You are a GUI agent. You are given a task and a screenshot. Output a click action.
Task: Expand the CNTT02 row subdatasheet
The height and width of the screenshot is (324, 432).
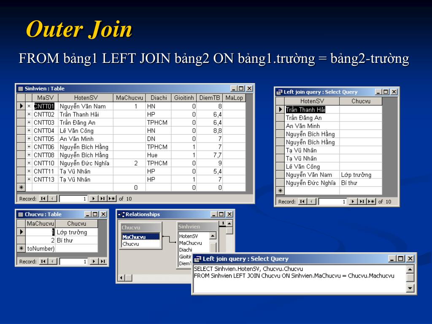[x=29, y=114]
